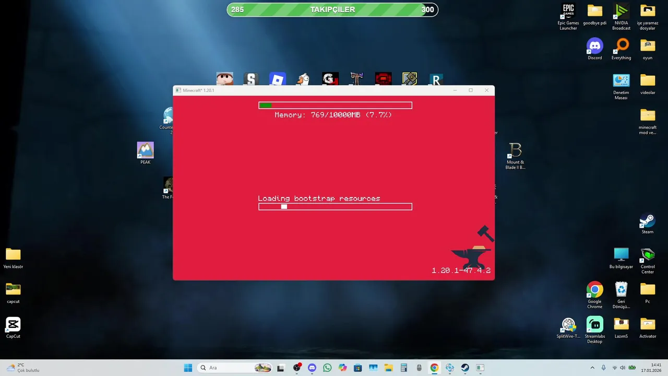Viewport: 668px width, 376px height.
Task: Open the weather widget showing 2°C
Action: pos(22,368)
